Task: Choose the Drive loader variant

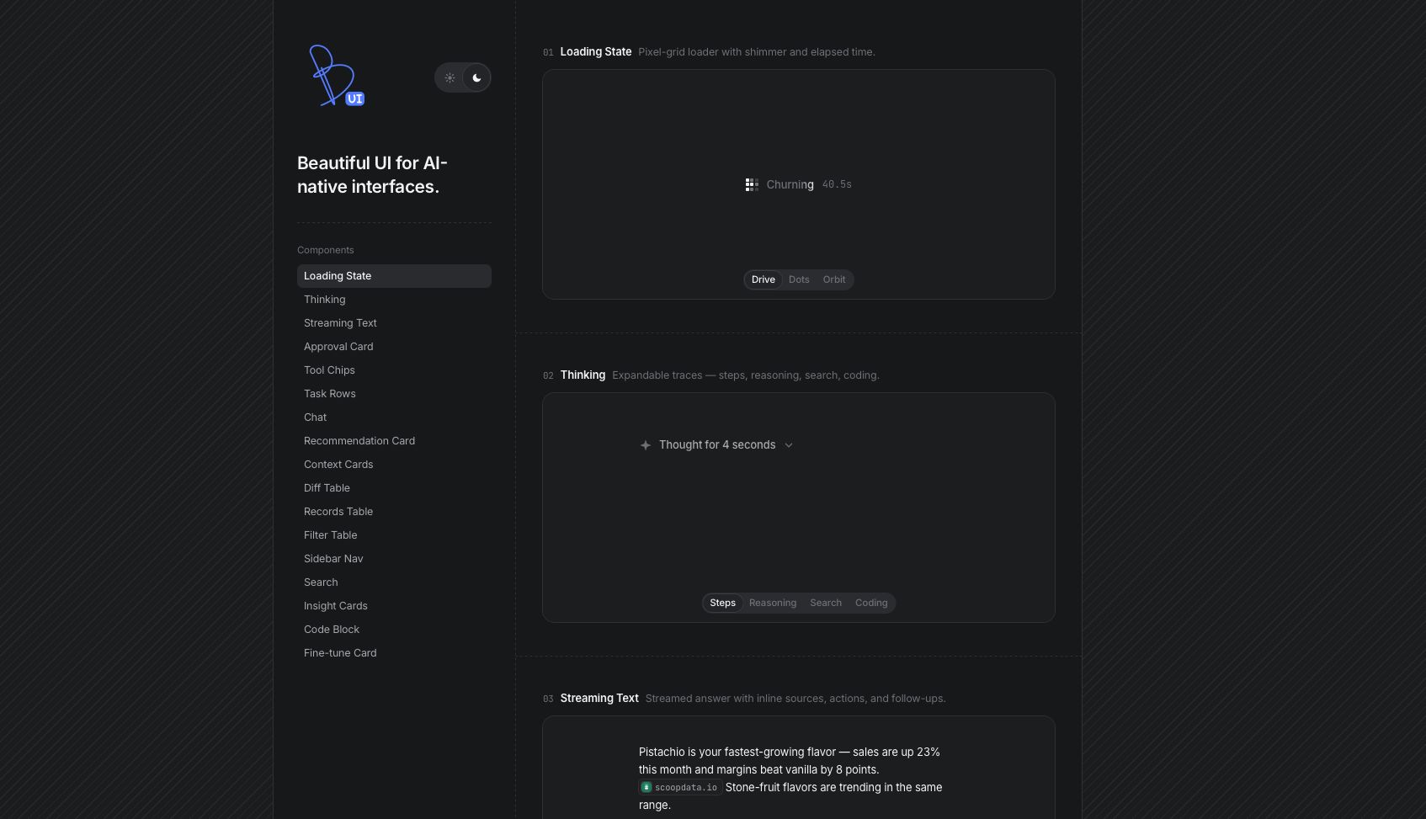Action: pyautogui.click(x=764, y=279)
